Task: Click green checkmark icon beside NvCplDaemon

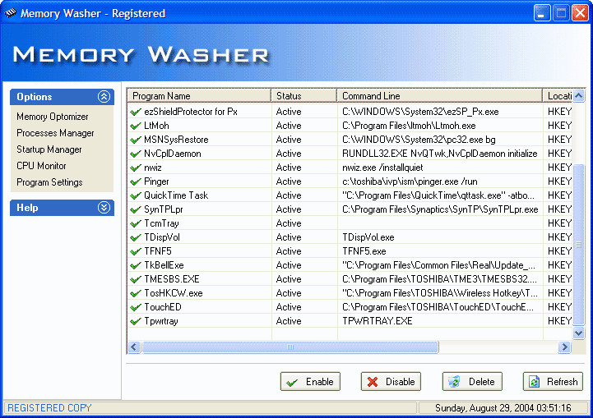Action: coord(136,154)
